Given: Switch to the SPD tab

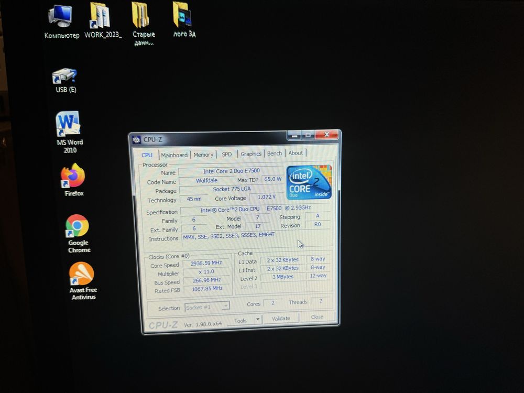Looking at the screenshot, I should pyautogui.click(x=226, y=155).
